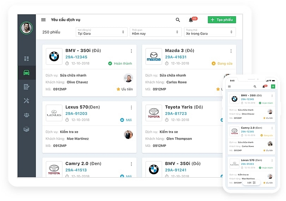Open license plate link 29A-41631

pyautogui.click(x=176, y=57)
